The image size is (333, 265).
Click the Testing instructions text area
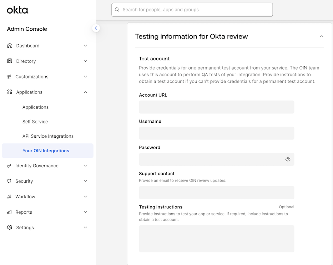tap(217, 239)
